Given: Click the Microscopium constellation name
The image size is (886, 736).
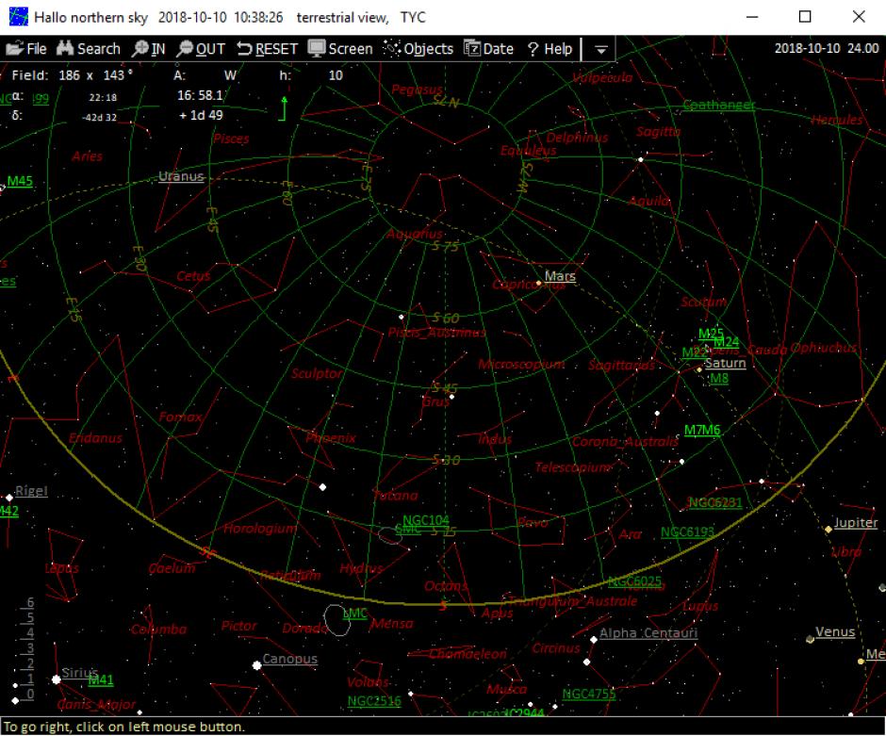Looking at the screenshot, I should pos(521,365).
